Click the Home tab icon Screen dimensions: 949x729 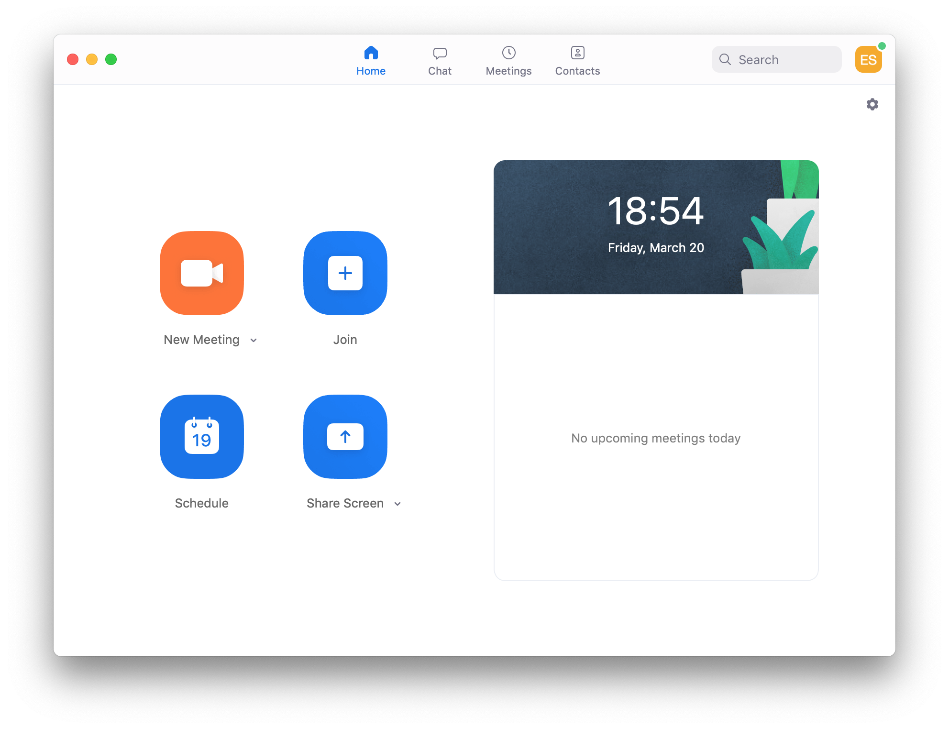pyautogui.click(x=371, y=54)
